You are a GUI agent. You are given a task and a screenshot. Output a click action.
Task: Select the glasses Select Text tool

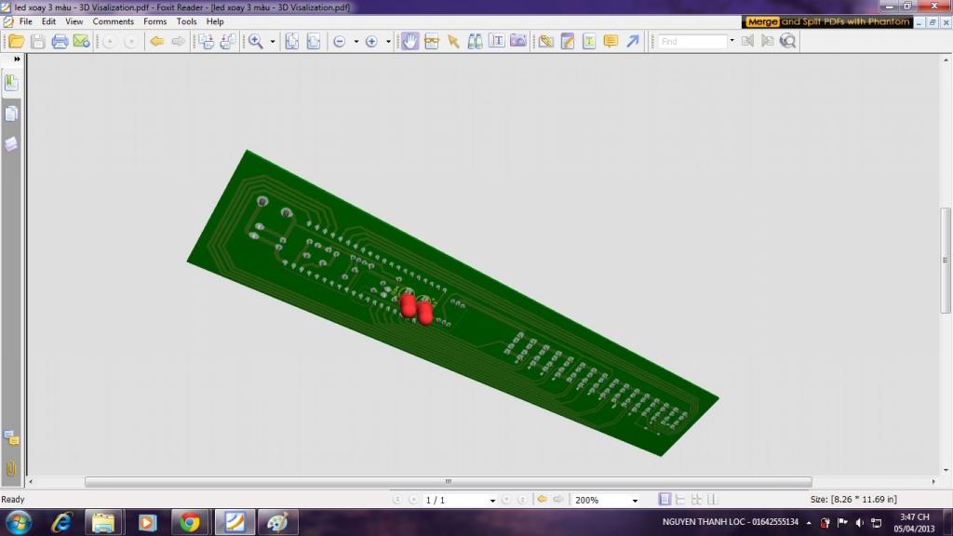pyautogui.click(x=432, y=41)
